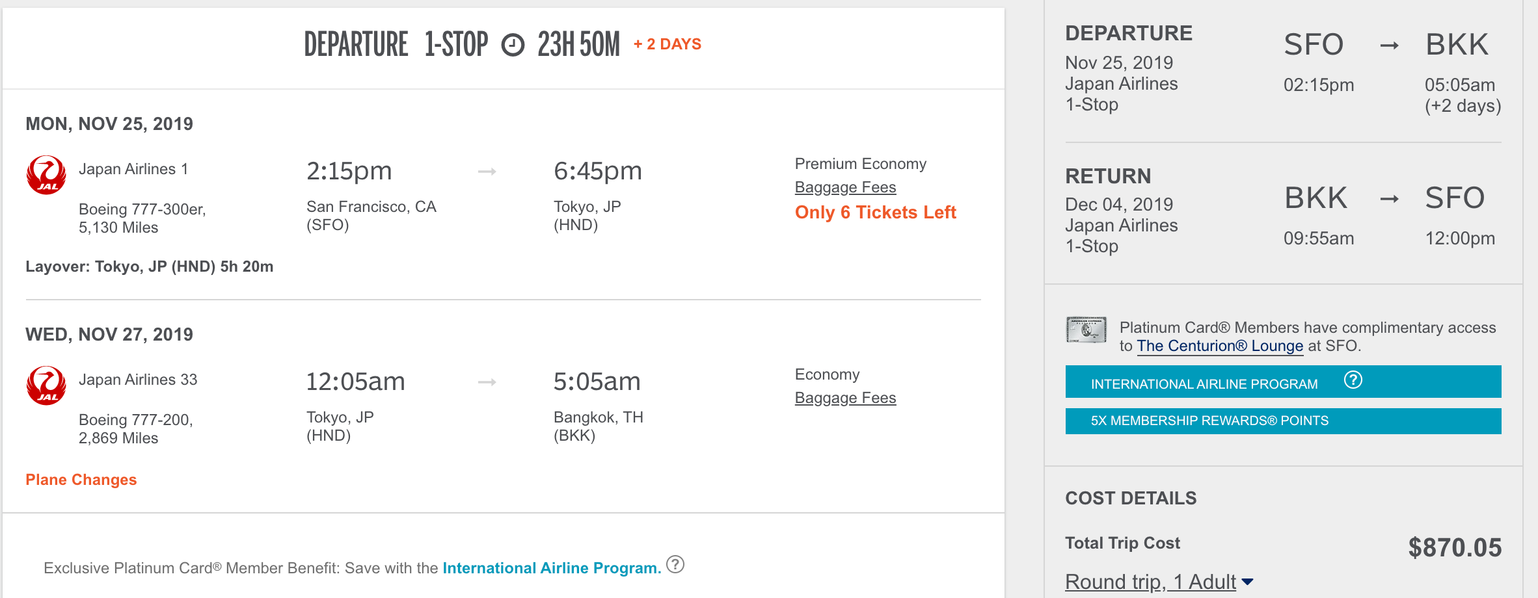The height and width of the screenshot is (598, 1538).
Task: Open the International Airline Program text link
Action: pos(552,568)
